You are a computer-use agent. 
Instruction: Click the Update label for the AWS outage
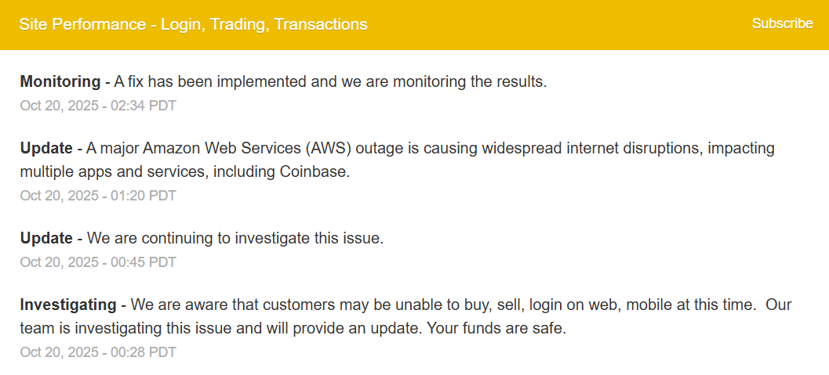pyautogui.click(x=46, y=148)
